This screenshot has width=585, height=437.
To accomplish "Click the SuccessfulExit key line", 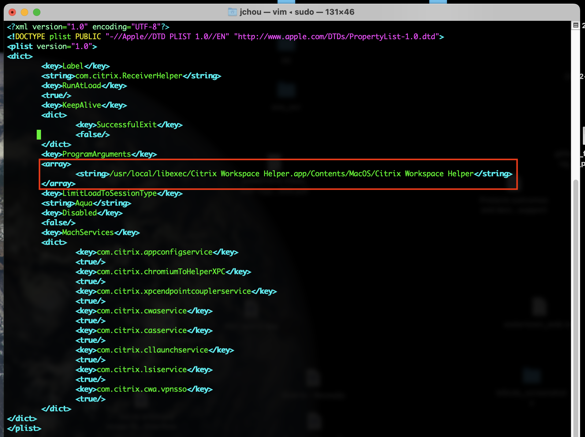I will 129,125.
